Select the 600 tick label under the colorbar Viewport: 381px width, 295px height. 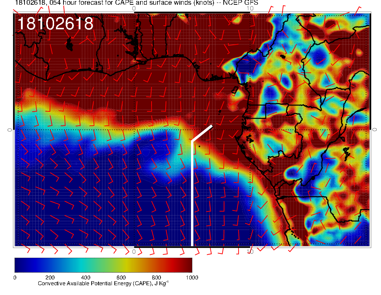click(121, 278)
